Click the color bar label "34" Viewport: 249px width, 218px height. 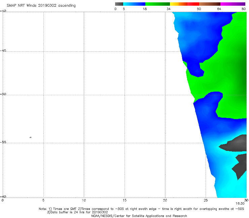click(169, 9)
